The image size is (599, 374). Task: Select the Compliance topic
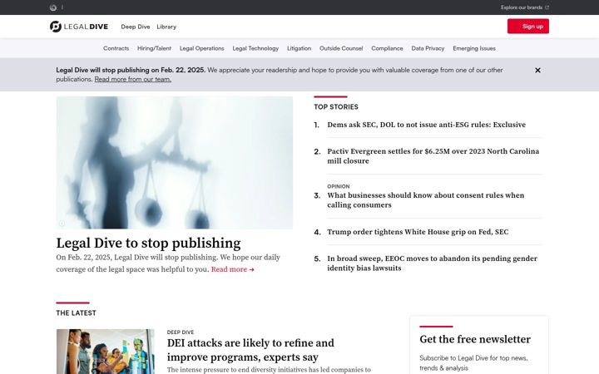coord(387,48)
